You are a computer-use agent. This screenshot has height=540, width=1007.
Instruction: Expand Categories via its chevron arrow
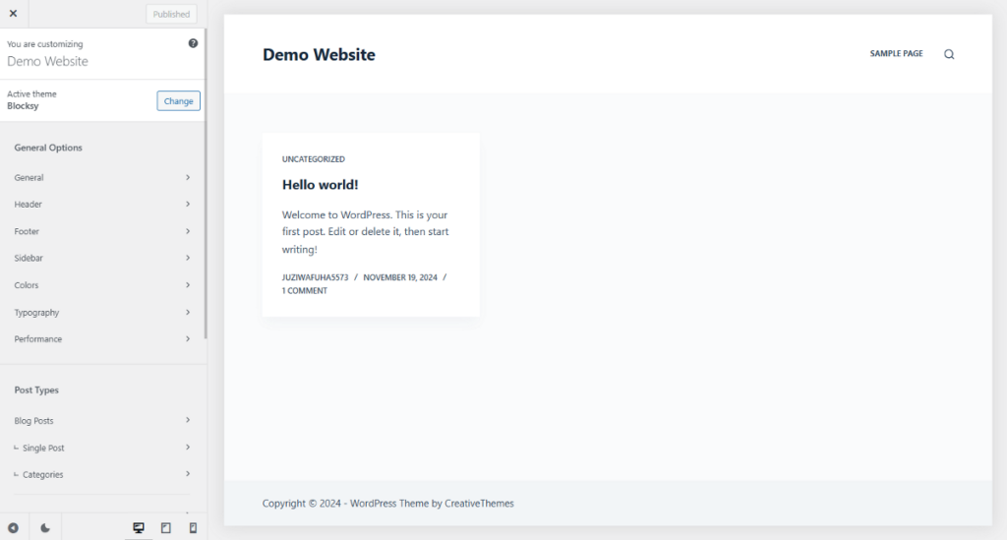click(188, 474)
